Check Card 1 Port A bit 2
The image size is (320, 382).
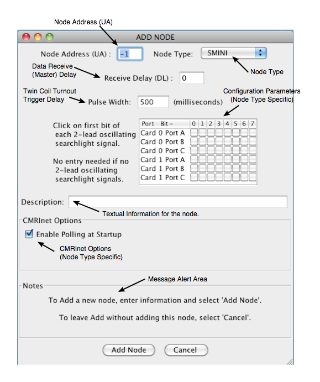[211, 160]
